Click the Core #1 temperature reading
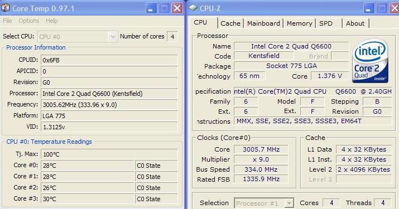This screenshot has height=209, width=399. [x=88, y=177]
